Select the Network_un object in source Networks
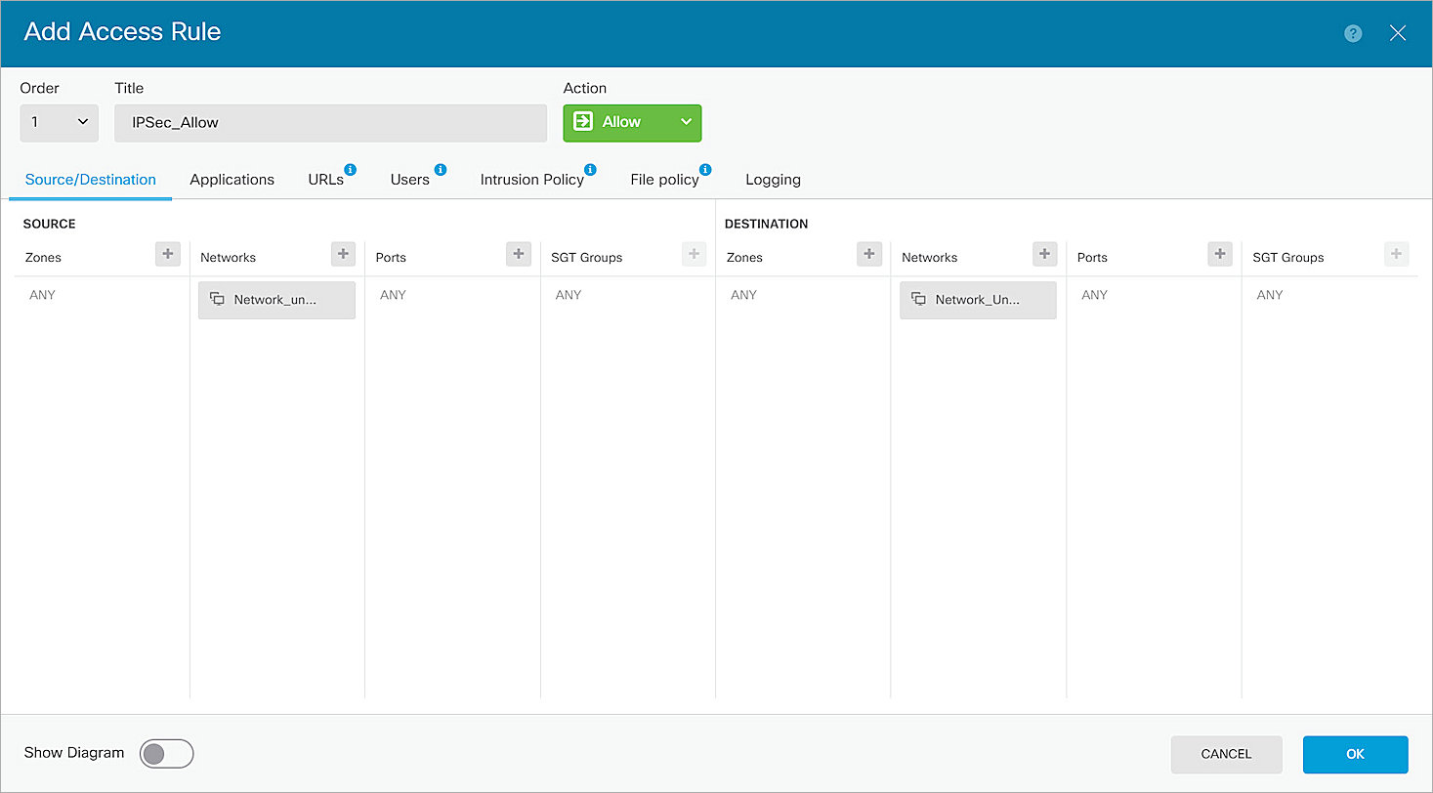The width and height of the screenshot is (1433, 793). coord(276,300)
